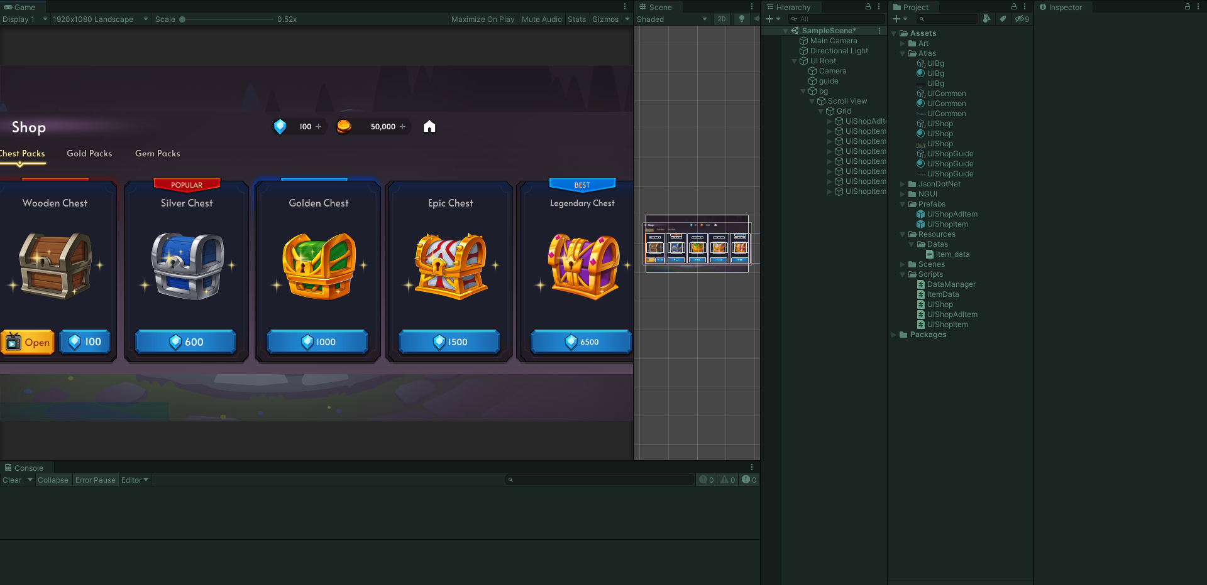Toggle Scene audio with the speaker icon
This screenshot has width=1207, height=585.
click(756, 19)
